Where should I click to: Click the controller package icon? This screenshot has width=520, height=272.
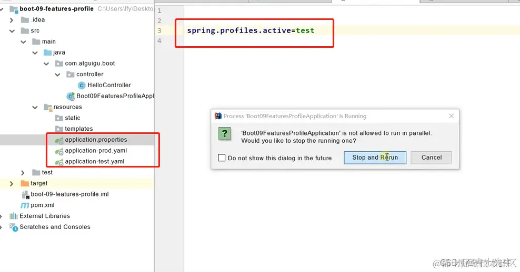tap(71, 75)
